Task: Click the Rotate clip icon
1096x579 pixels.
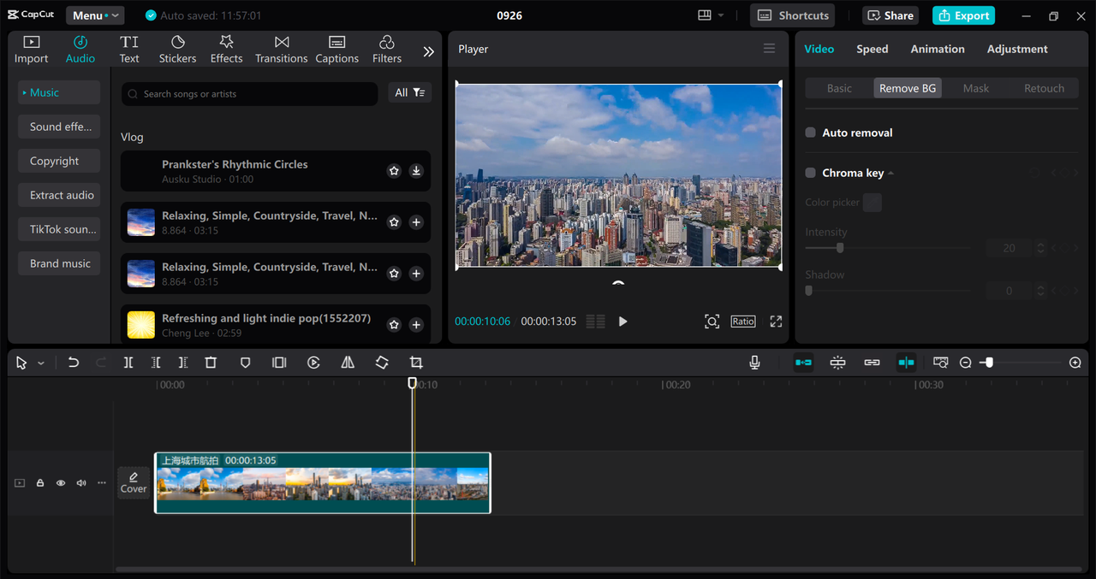Action: tap(382, 363)
